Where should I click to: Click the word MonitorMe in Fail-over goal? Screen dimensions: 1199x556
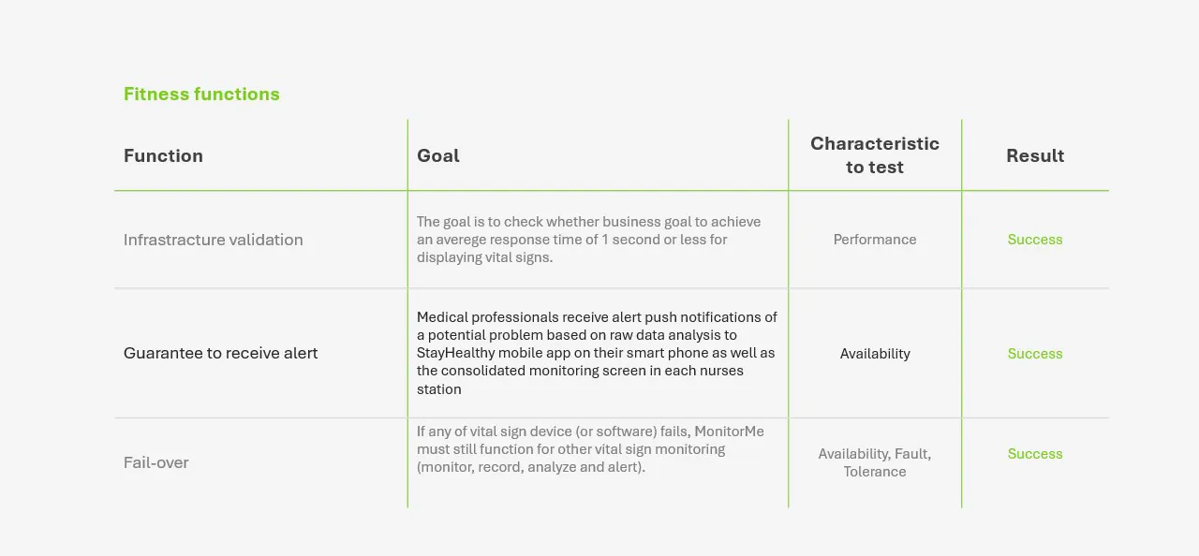tap(729, 432)
